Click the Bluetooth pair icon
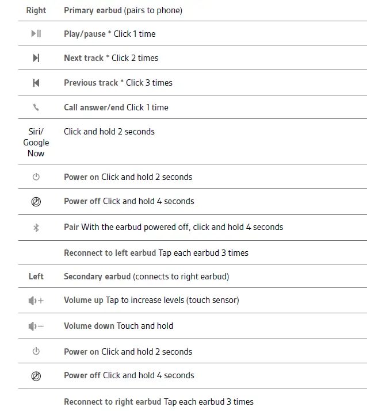This screenshot has width=367, height=411. [x=36, y=228]
